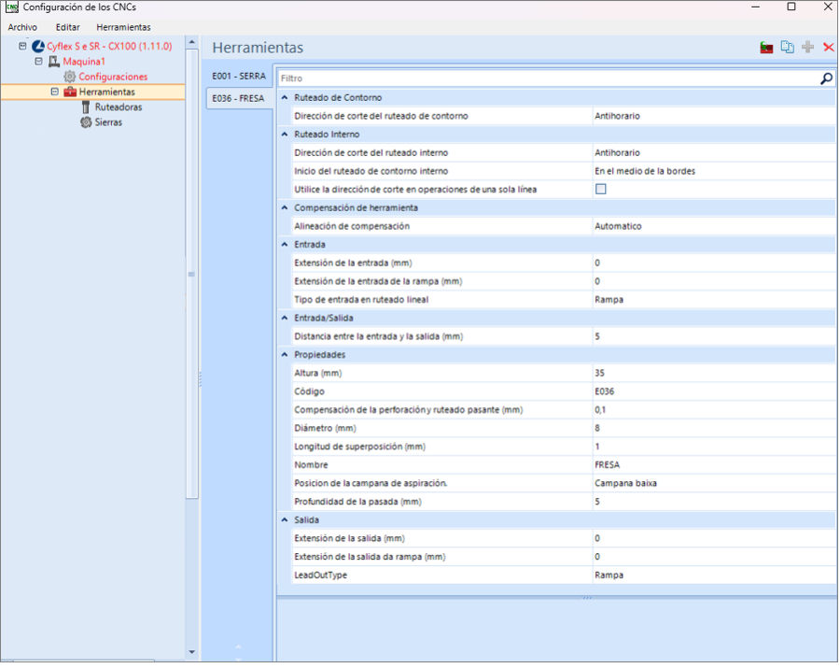Image resolution: width=840 pixels, height=668 pixels.
Task: Click tree panel scroll up arrow
Action: 191,42
